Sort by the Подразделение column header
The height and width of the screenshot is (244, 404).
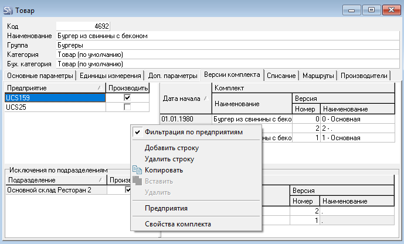(54, 181)
